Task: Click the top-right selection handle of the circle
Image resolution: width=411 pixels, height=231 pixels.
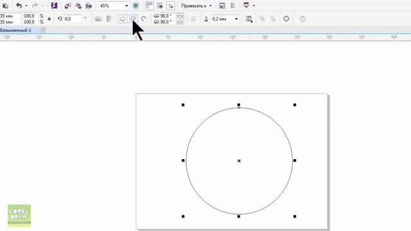Action: (295, 105)
